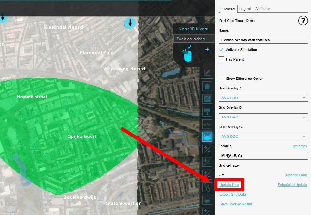Click the zoom in plus icon
This screenshot has width=311, height=215.
(x=207, y=50)
